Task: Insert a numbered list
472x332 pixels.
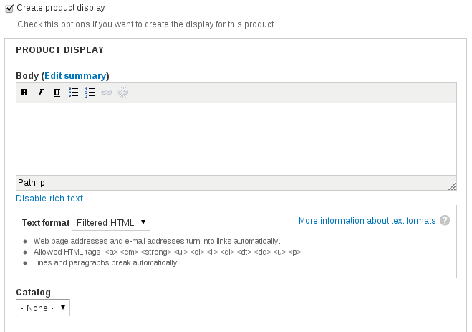Action: tap(90, 93)
